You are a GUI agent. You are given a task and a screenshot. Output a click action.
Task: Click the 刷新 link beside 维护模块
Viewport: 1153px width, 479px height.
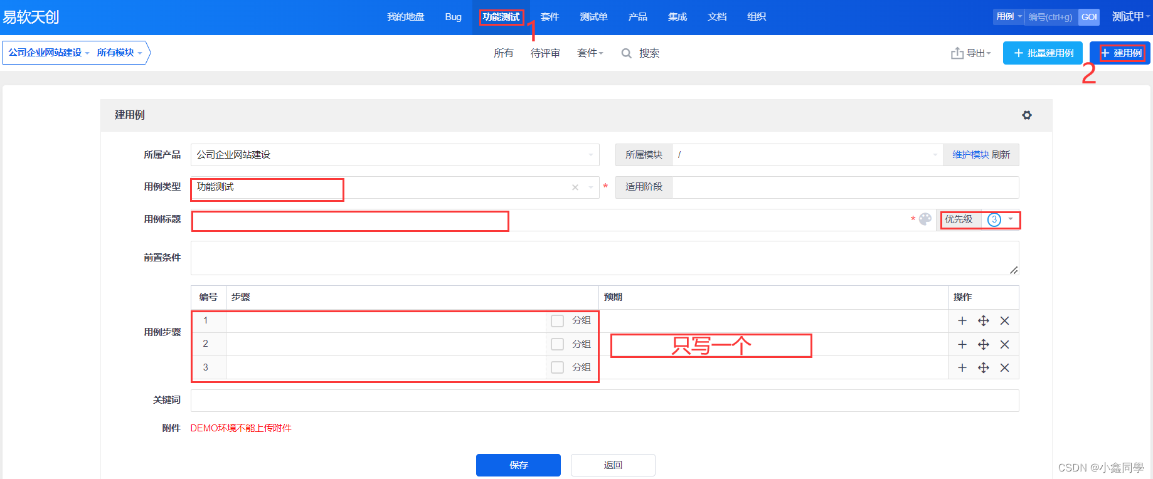click(1001, 155)
